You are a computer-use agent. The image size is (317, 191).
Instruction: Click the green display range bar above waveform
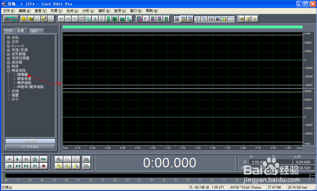(x=183, y=27)
